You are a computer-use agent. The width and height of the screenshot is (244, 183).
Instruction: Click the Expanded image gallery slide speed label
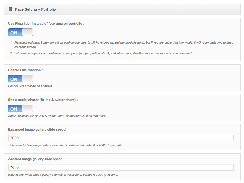click(38, 130)
